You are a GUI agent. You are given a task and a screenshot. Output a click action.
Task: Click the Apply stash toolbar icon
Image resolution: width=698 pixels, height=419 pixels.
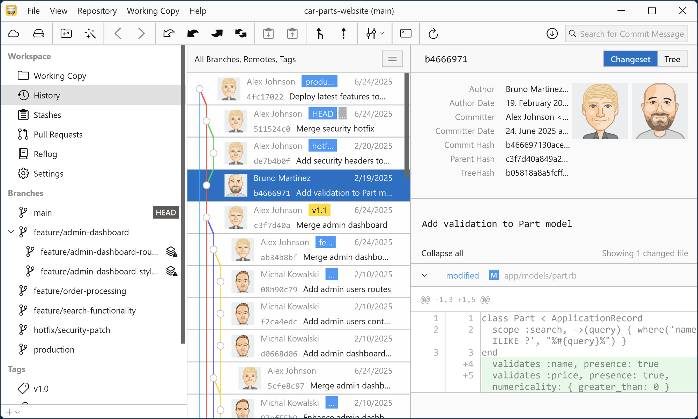(292, 34)
